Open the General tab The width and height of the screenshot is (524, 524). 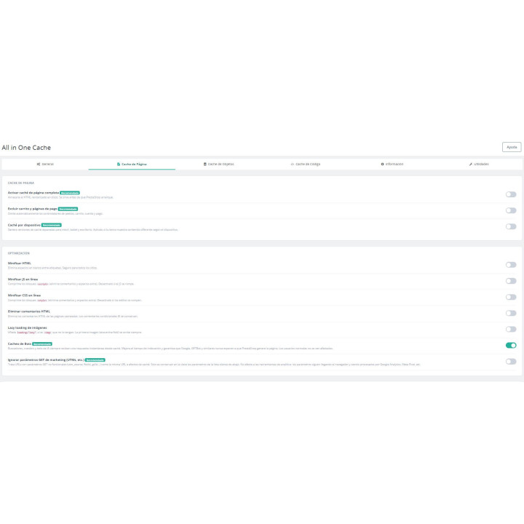45,164
